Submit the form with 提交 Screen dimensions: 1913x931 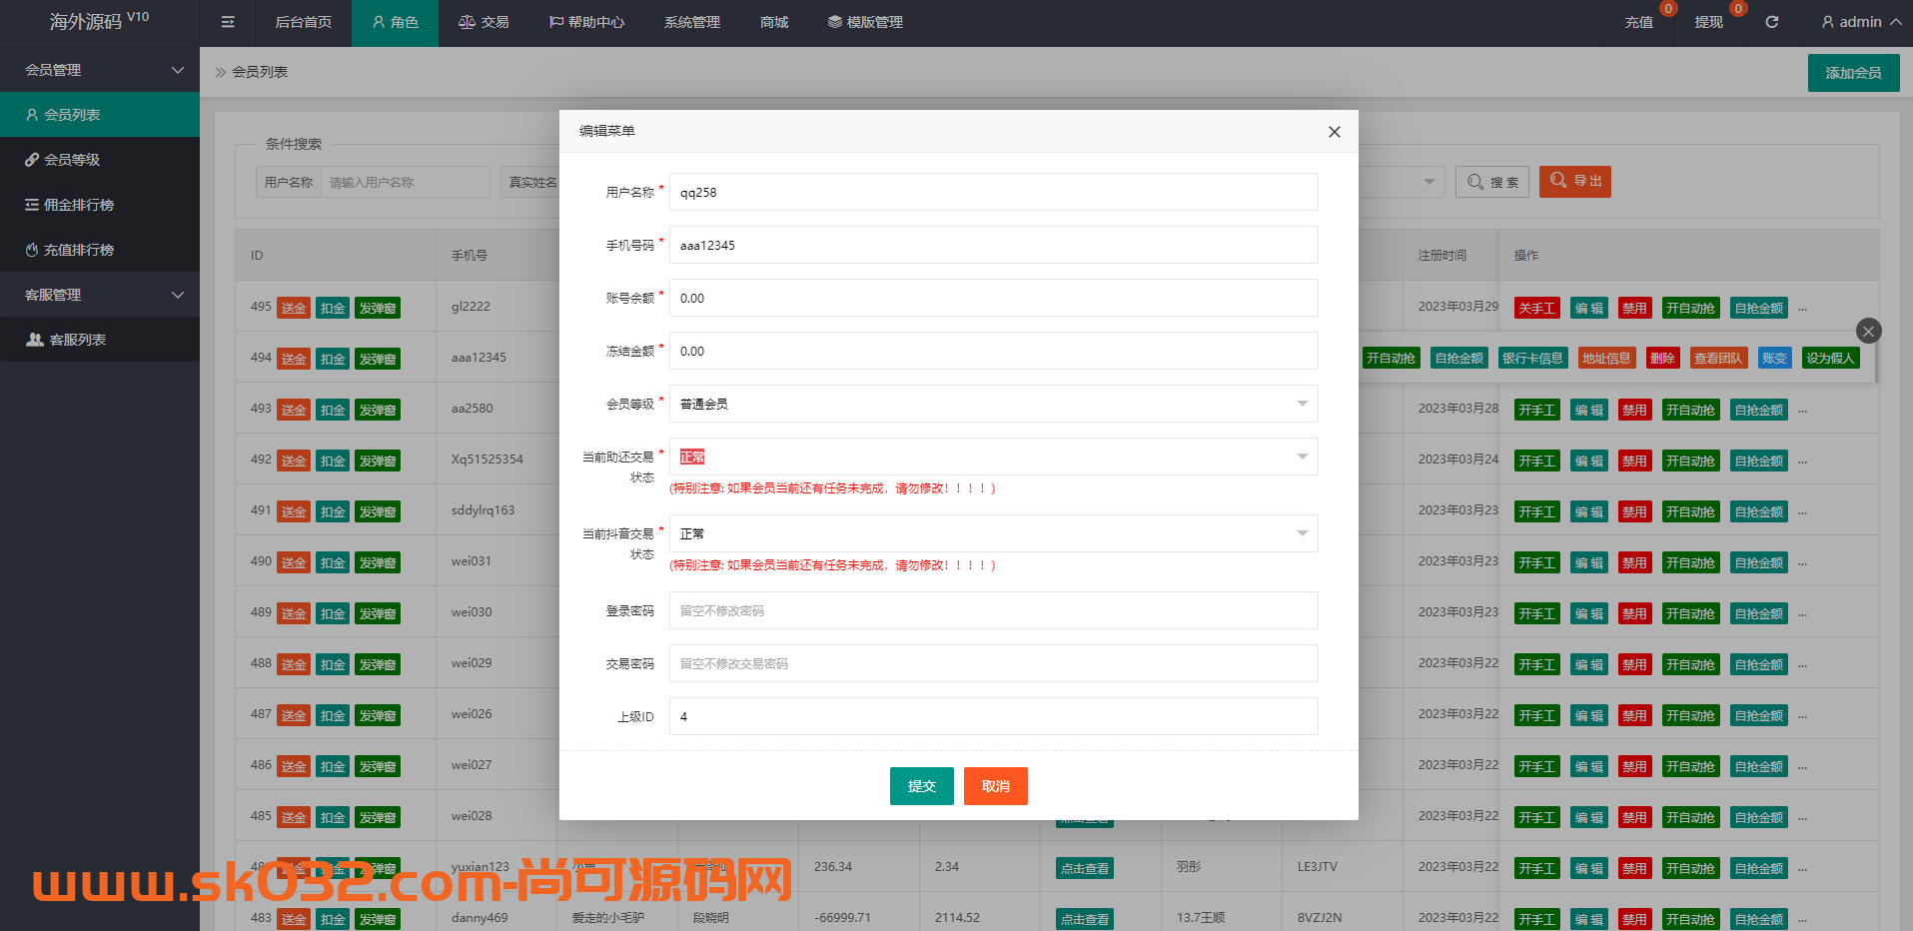tap(921, 786)
